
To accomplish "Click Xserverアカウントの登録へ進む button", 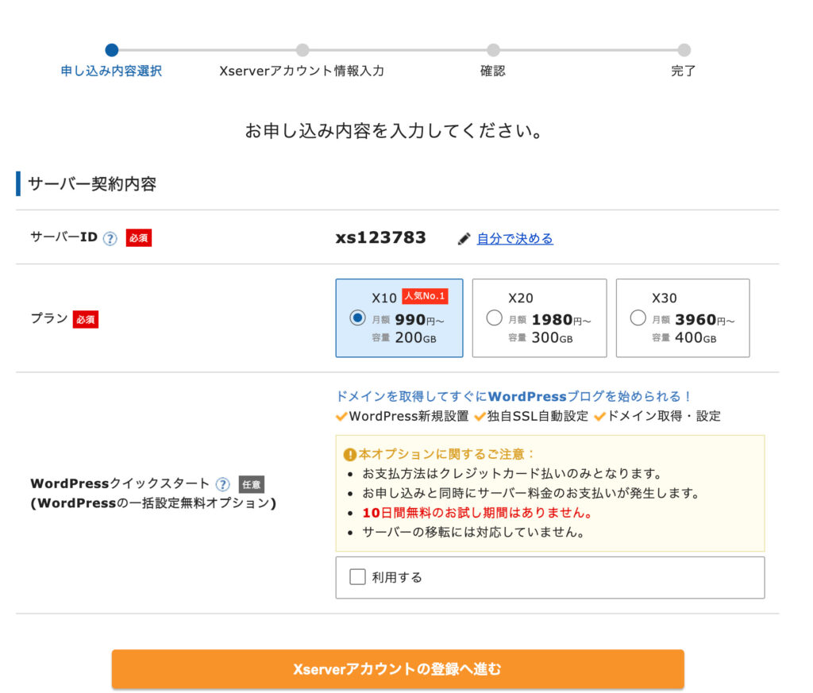I will pos(398,668).
